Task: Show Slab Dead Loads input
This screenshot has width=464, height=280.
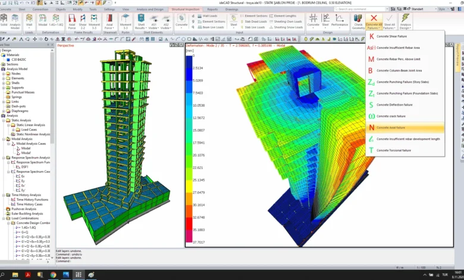Action: coord(252,21)
